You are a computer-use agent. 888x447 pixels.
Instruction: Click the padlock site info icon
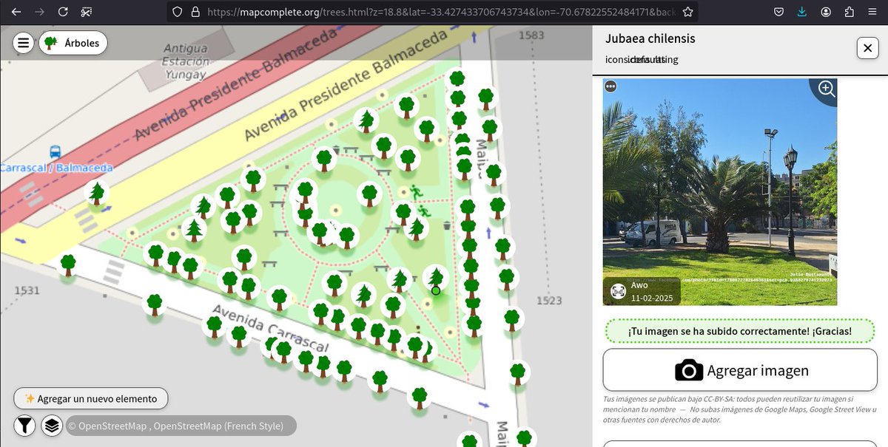click(195, 12)
